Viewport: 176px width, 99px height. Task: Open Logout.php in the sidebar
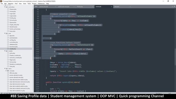coord(13,16)
